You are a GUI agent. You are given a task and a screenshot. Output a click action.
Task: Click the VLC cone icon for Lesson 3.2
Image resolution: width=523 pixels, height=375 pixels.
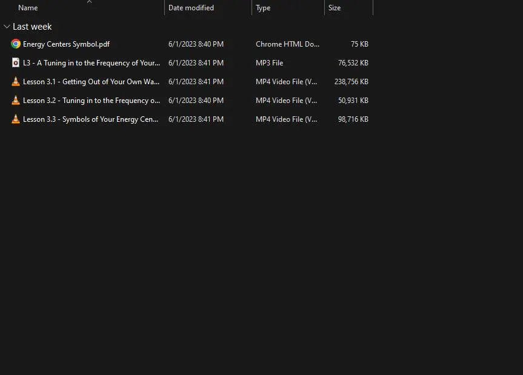16,101
